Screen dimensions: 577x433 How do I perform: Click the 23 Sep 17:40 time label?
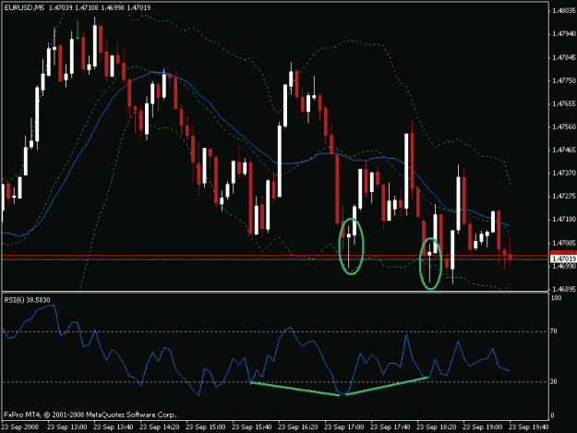391,427
